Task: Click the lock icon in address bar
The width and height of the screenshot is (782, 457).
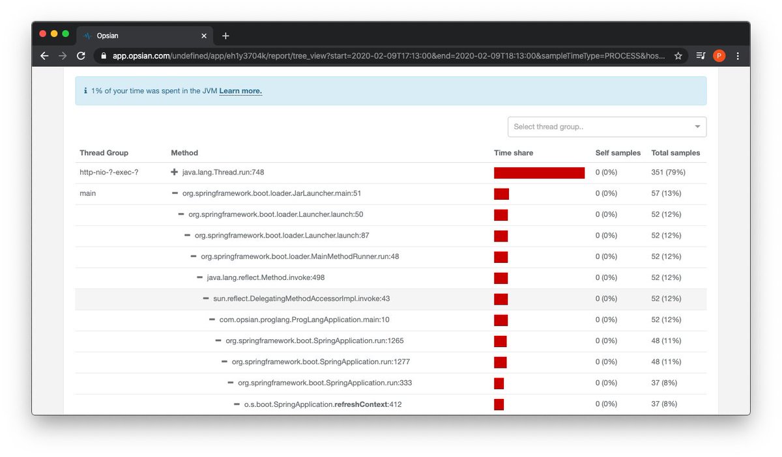Action: [x=104, y=56]
